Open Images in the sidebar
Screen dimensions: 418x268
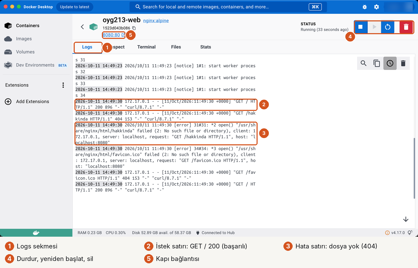[x=36, y=39]
